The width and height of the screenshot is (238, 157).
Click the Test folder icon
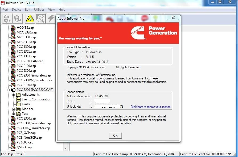pos(18,114)
